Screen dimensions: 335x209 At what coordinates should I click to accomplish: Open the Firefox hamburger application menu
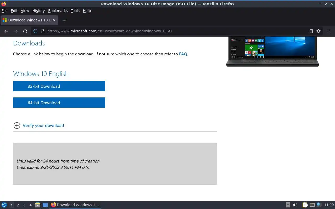[329, 31]
